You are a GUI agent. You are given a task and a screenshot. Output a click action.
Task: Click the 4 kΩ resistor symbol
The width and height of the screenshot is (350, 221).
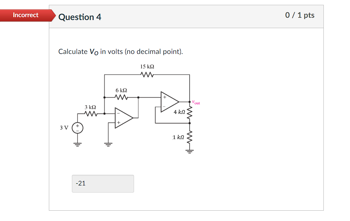pos(189,112)
